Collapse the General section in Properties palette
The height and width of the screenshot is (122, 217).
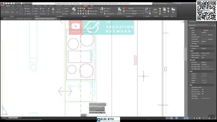[214, 28]
